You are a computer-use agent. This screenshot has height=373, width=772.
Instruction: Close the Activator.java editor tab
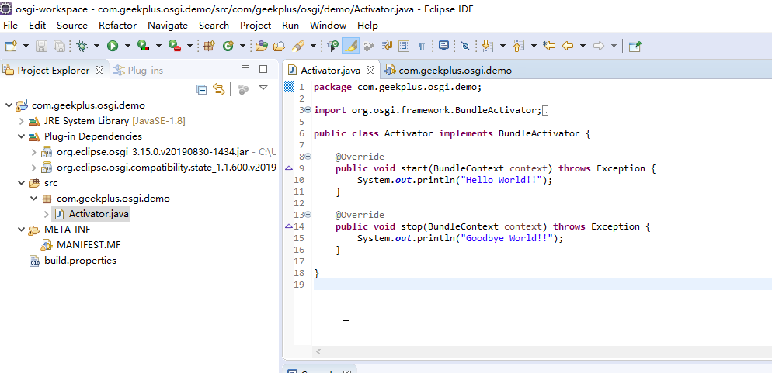click(370, 70)
